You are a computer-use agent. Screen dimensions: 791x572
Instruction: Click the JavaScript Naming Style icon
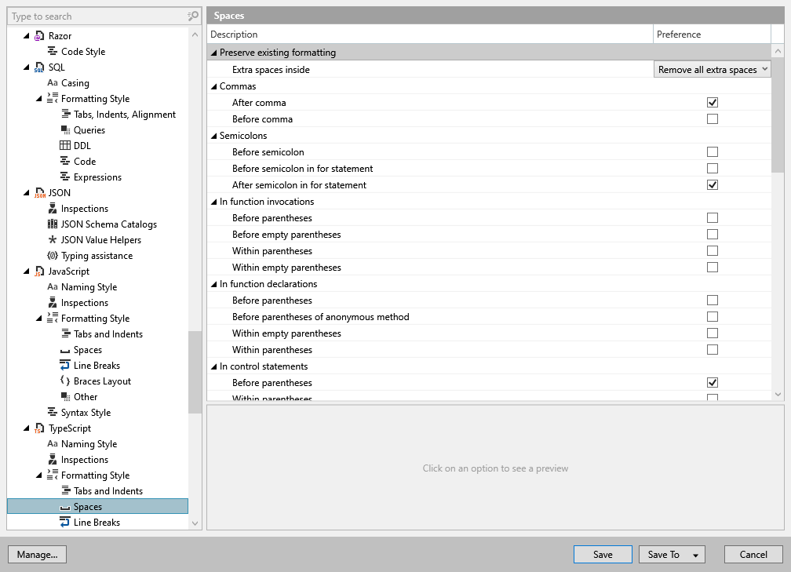[53, 286]
